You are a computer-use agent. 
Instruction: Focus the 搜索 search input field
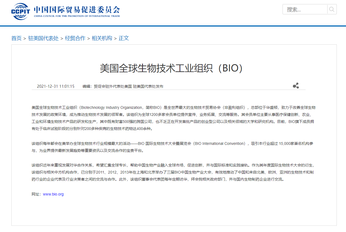coord(305,9)
